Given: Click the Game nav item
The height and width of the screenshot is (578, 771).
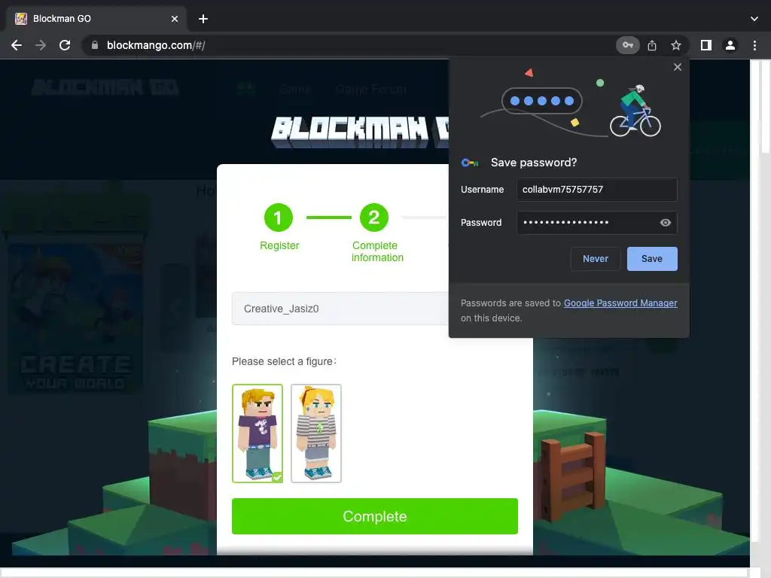Looking at the screenshot, I should coord(294,89).
